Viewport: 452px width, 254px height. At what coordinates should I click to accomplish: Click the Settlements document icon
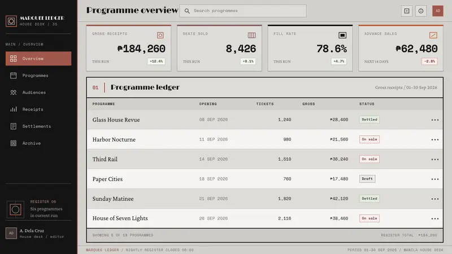tap(13, 126)
